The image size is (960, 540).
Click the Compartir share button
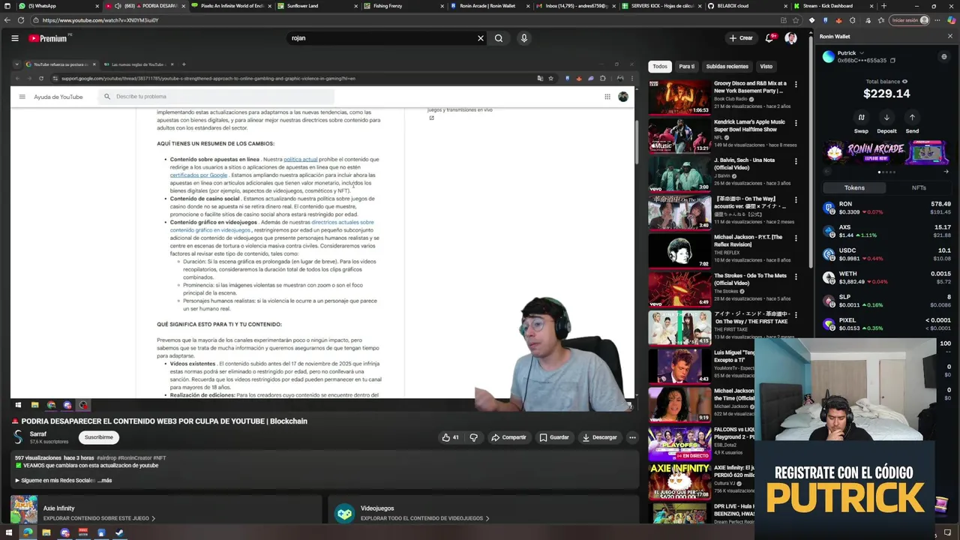(x=508, y=437)
